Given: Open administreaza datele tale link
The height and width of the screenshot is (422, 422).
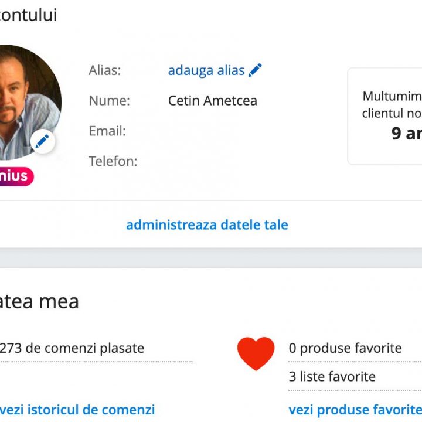Looking at the screenshot, I should coord(207,225).
